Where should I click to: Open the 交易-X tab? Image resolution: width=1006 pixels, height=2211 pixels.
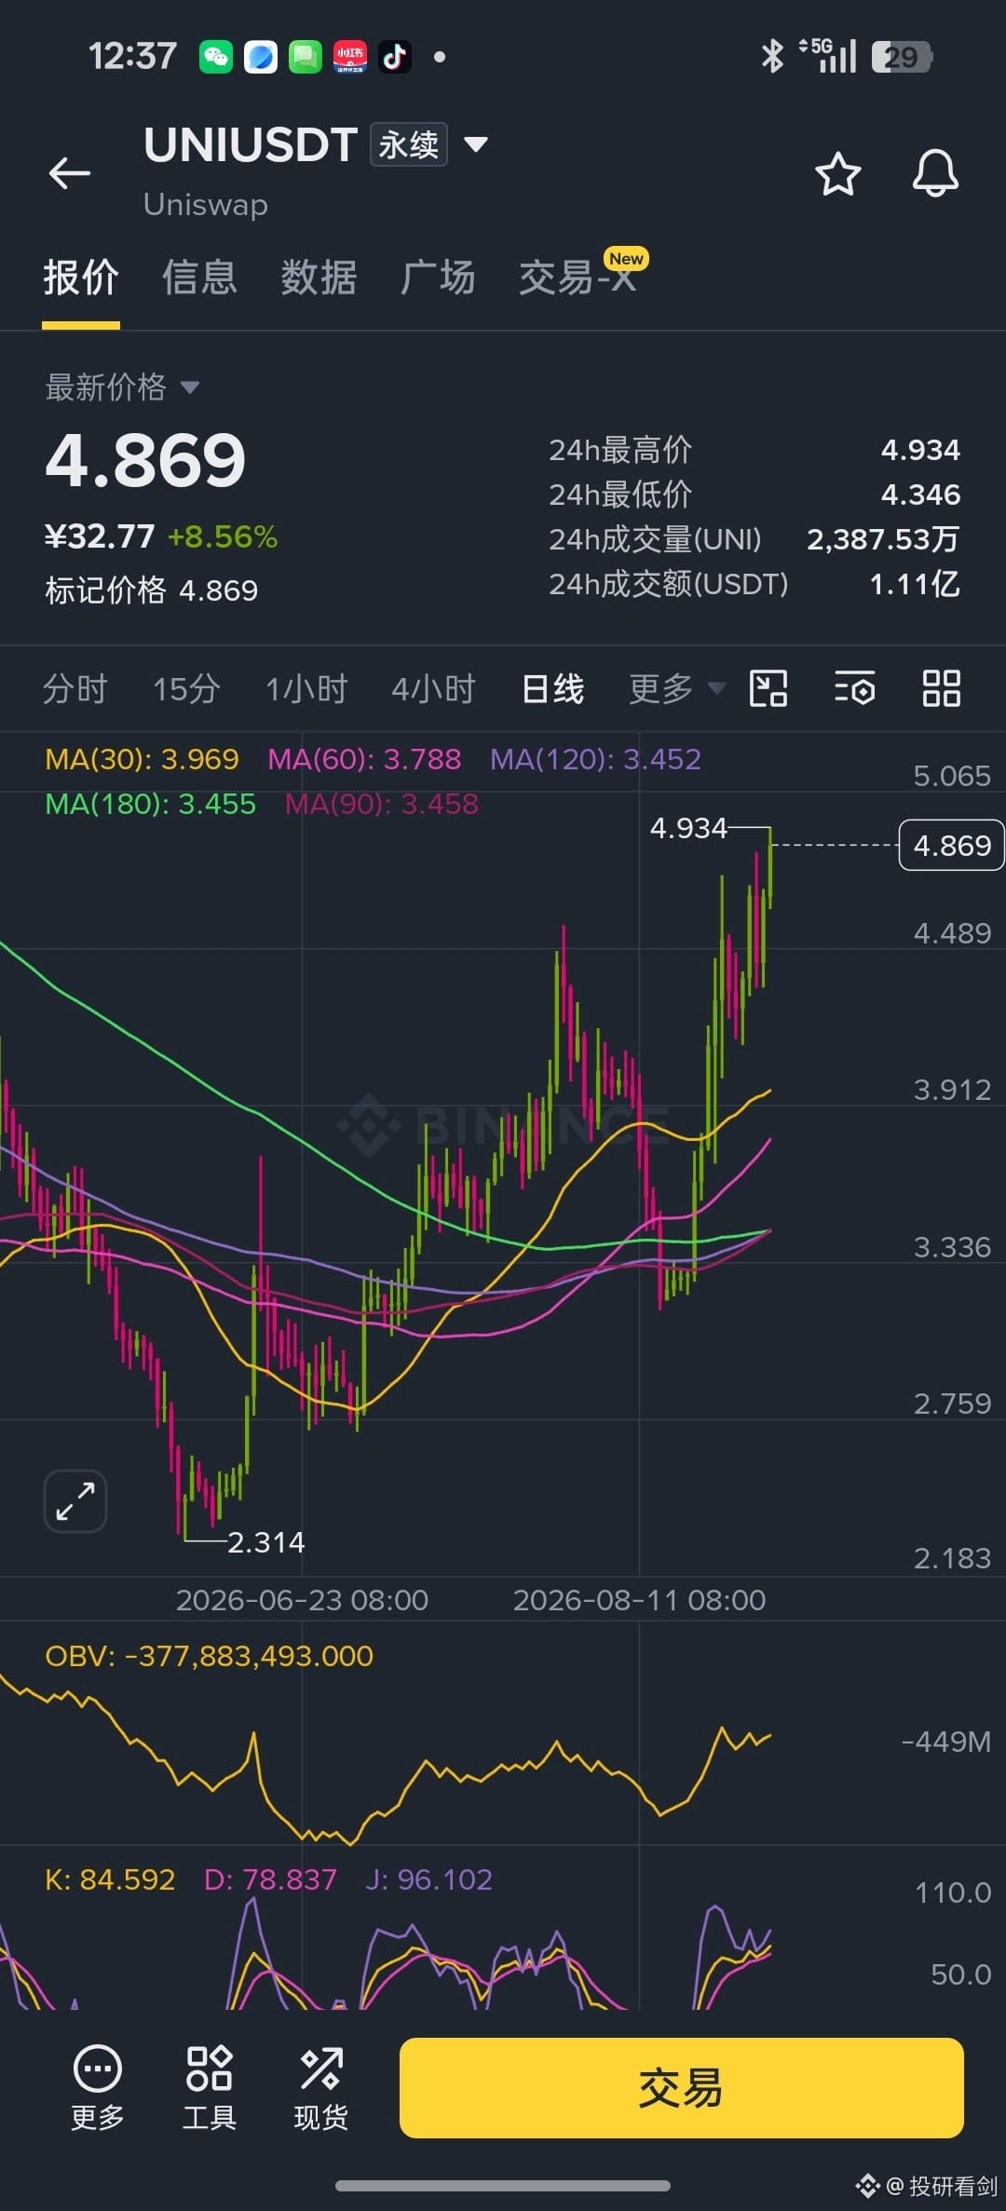pos(579,276)
